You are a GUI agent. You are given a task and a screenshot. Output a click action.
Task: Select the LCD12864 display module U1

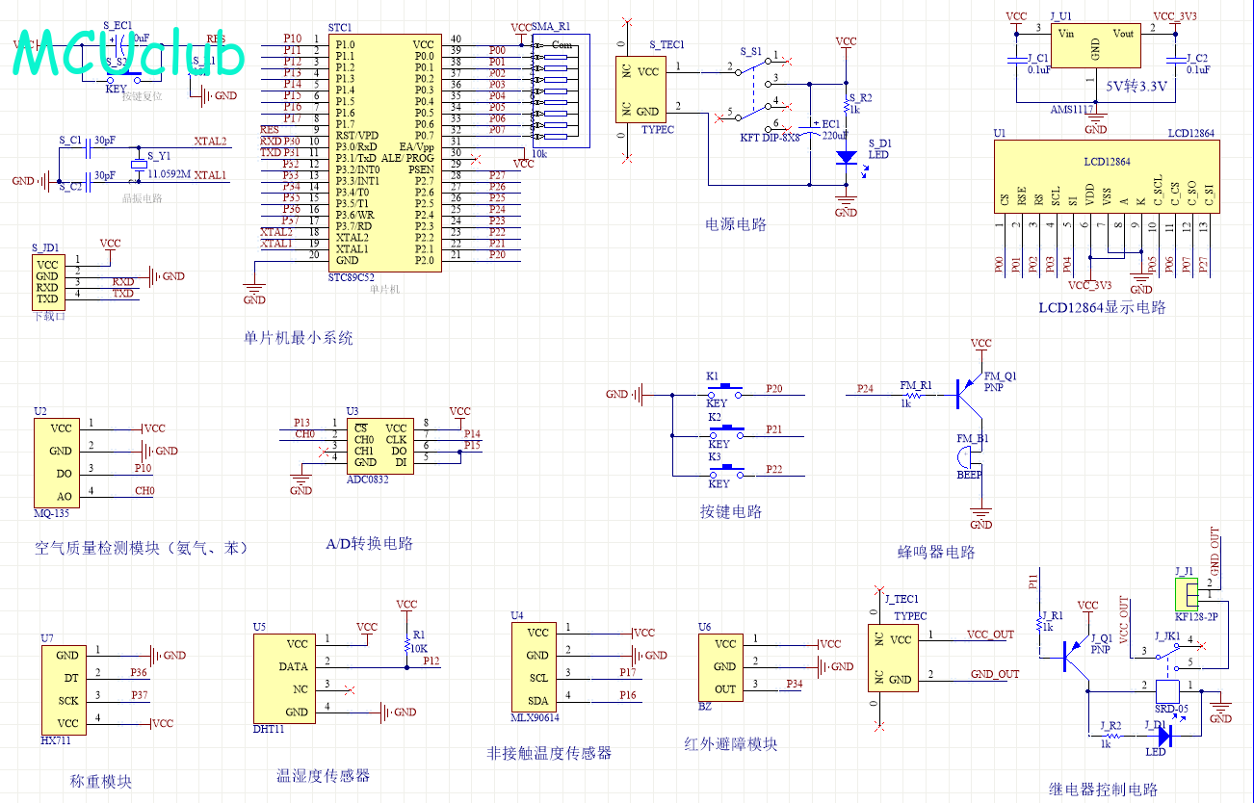point(1106,176)
